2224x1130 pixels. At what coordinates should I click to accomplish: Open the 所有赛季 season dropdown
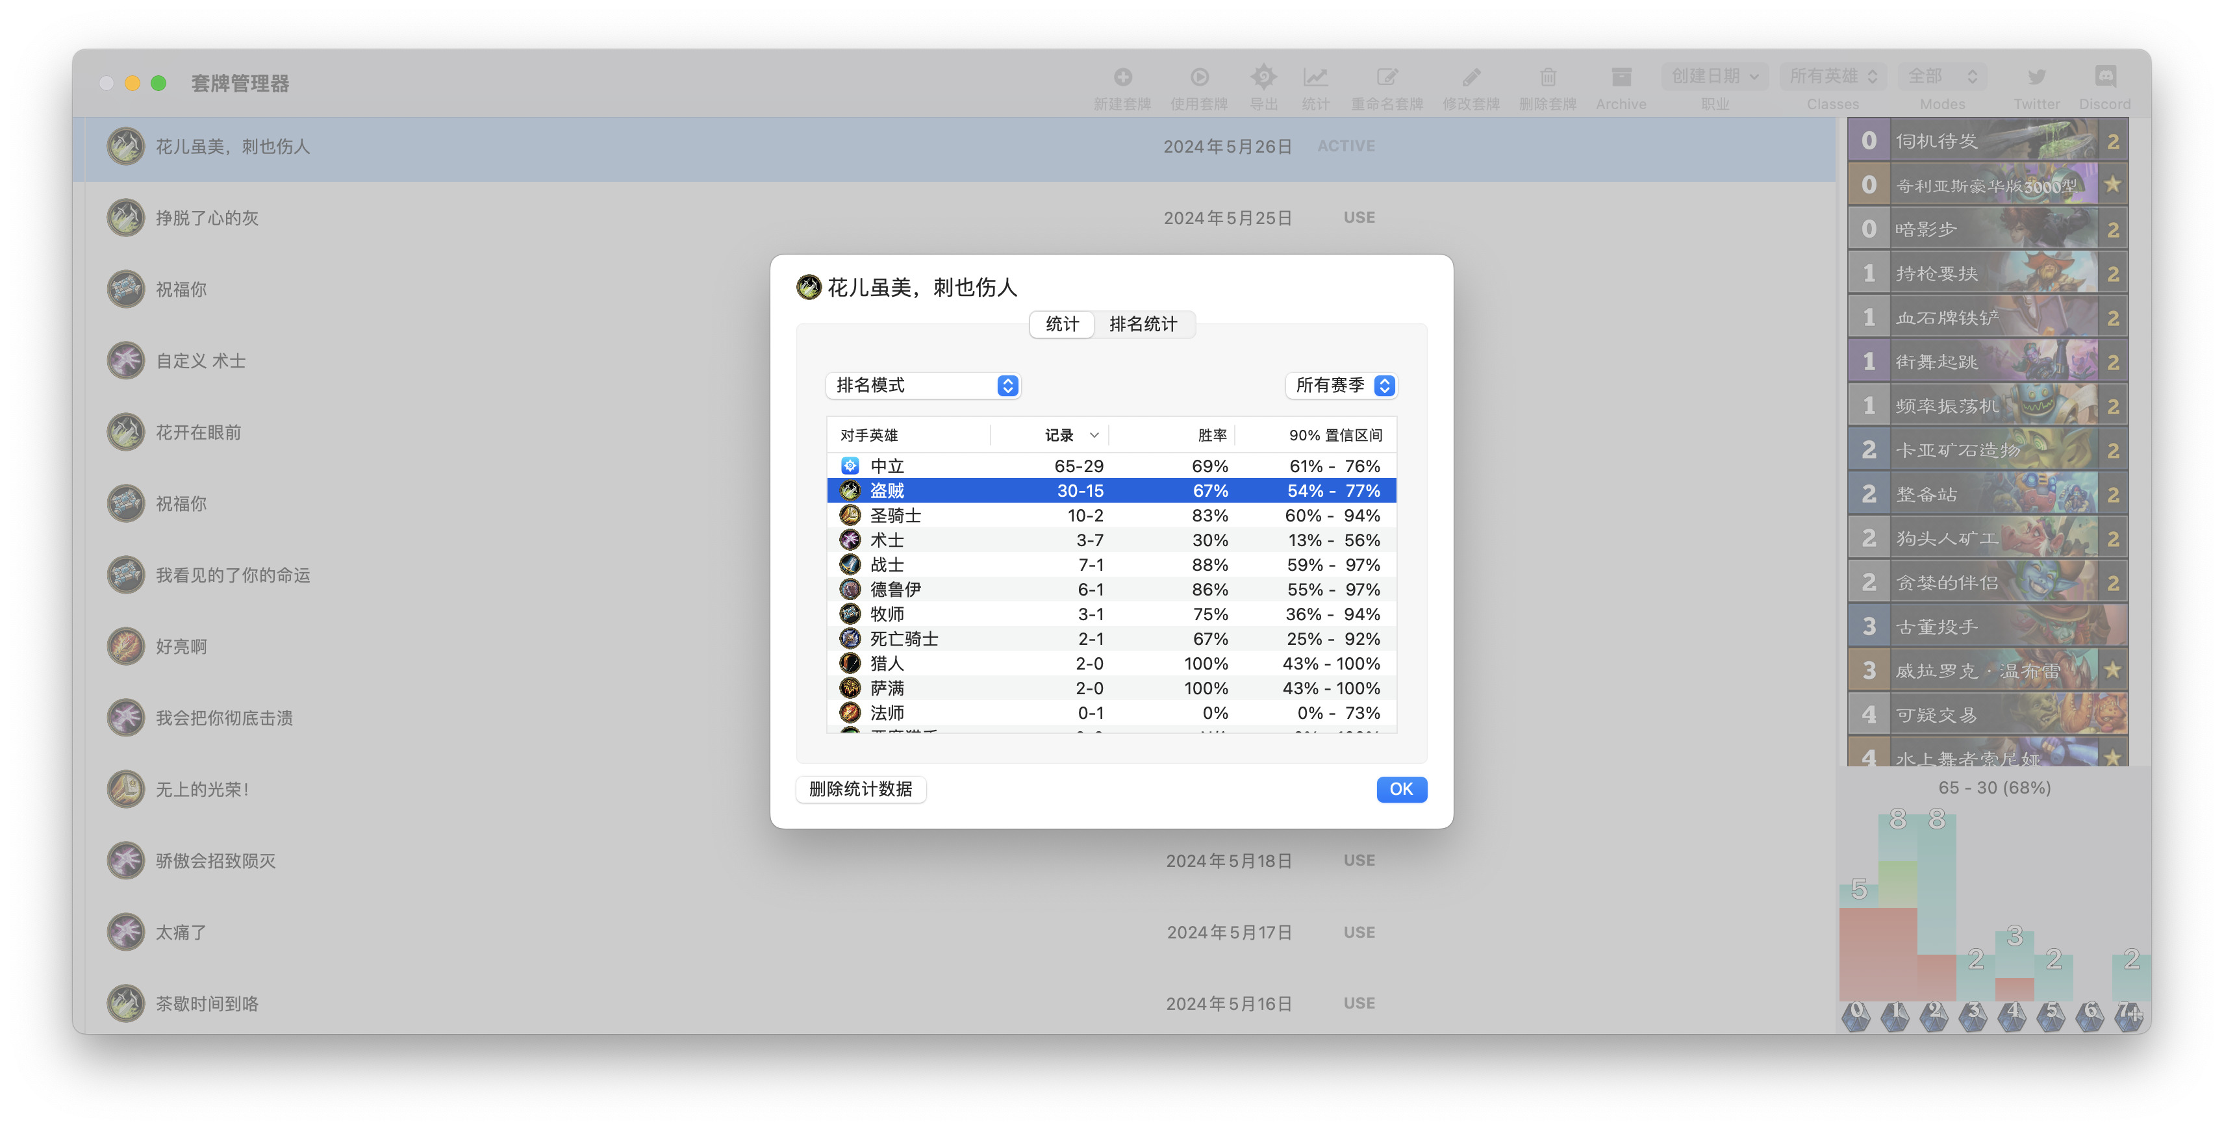(1341, 386)
